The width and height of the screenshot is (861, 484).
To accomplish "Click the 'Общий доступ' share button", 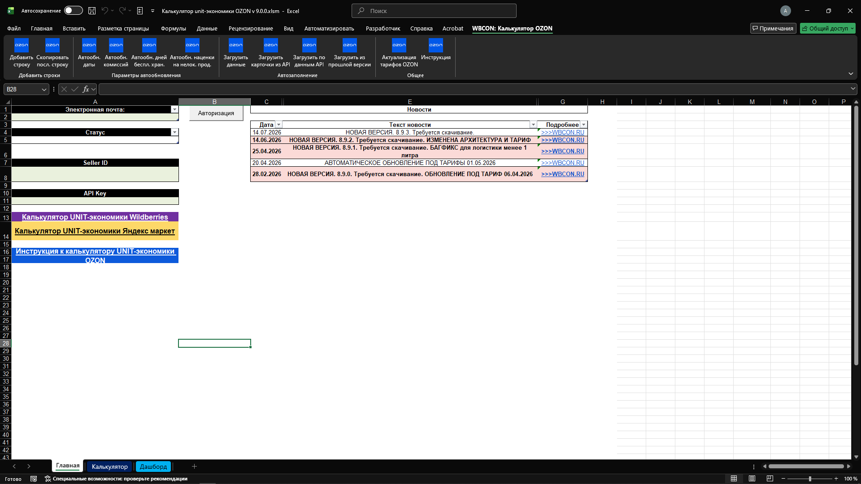I will coord(828,28).
